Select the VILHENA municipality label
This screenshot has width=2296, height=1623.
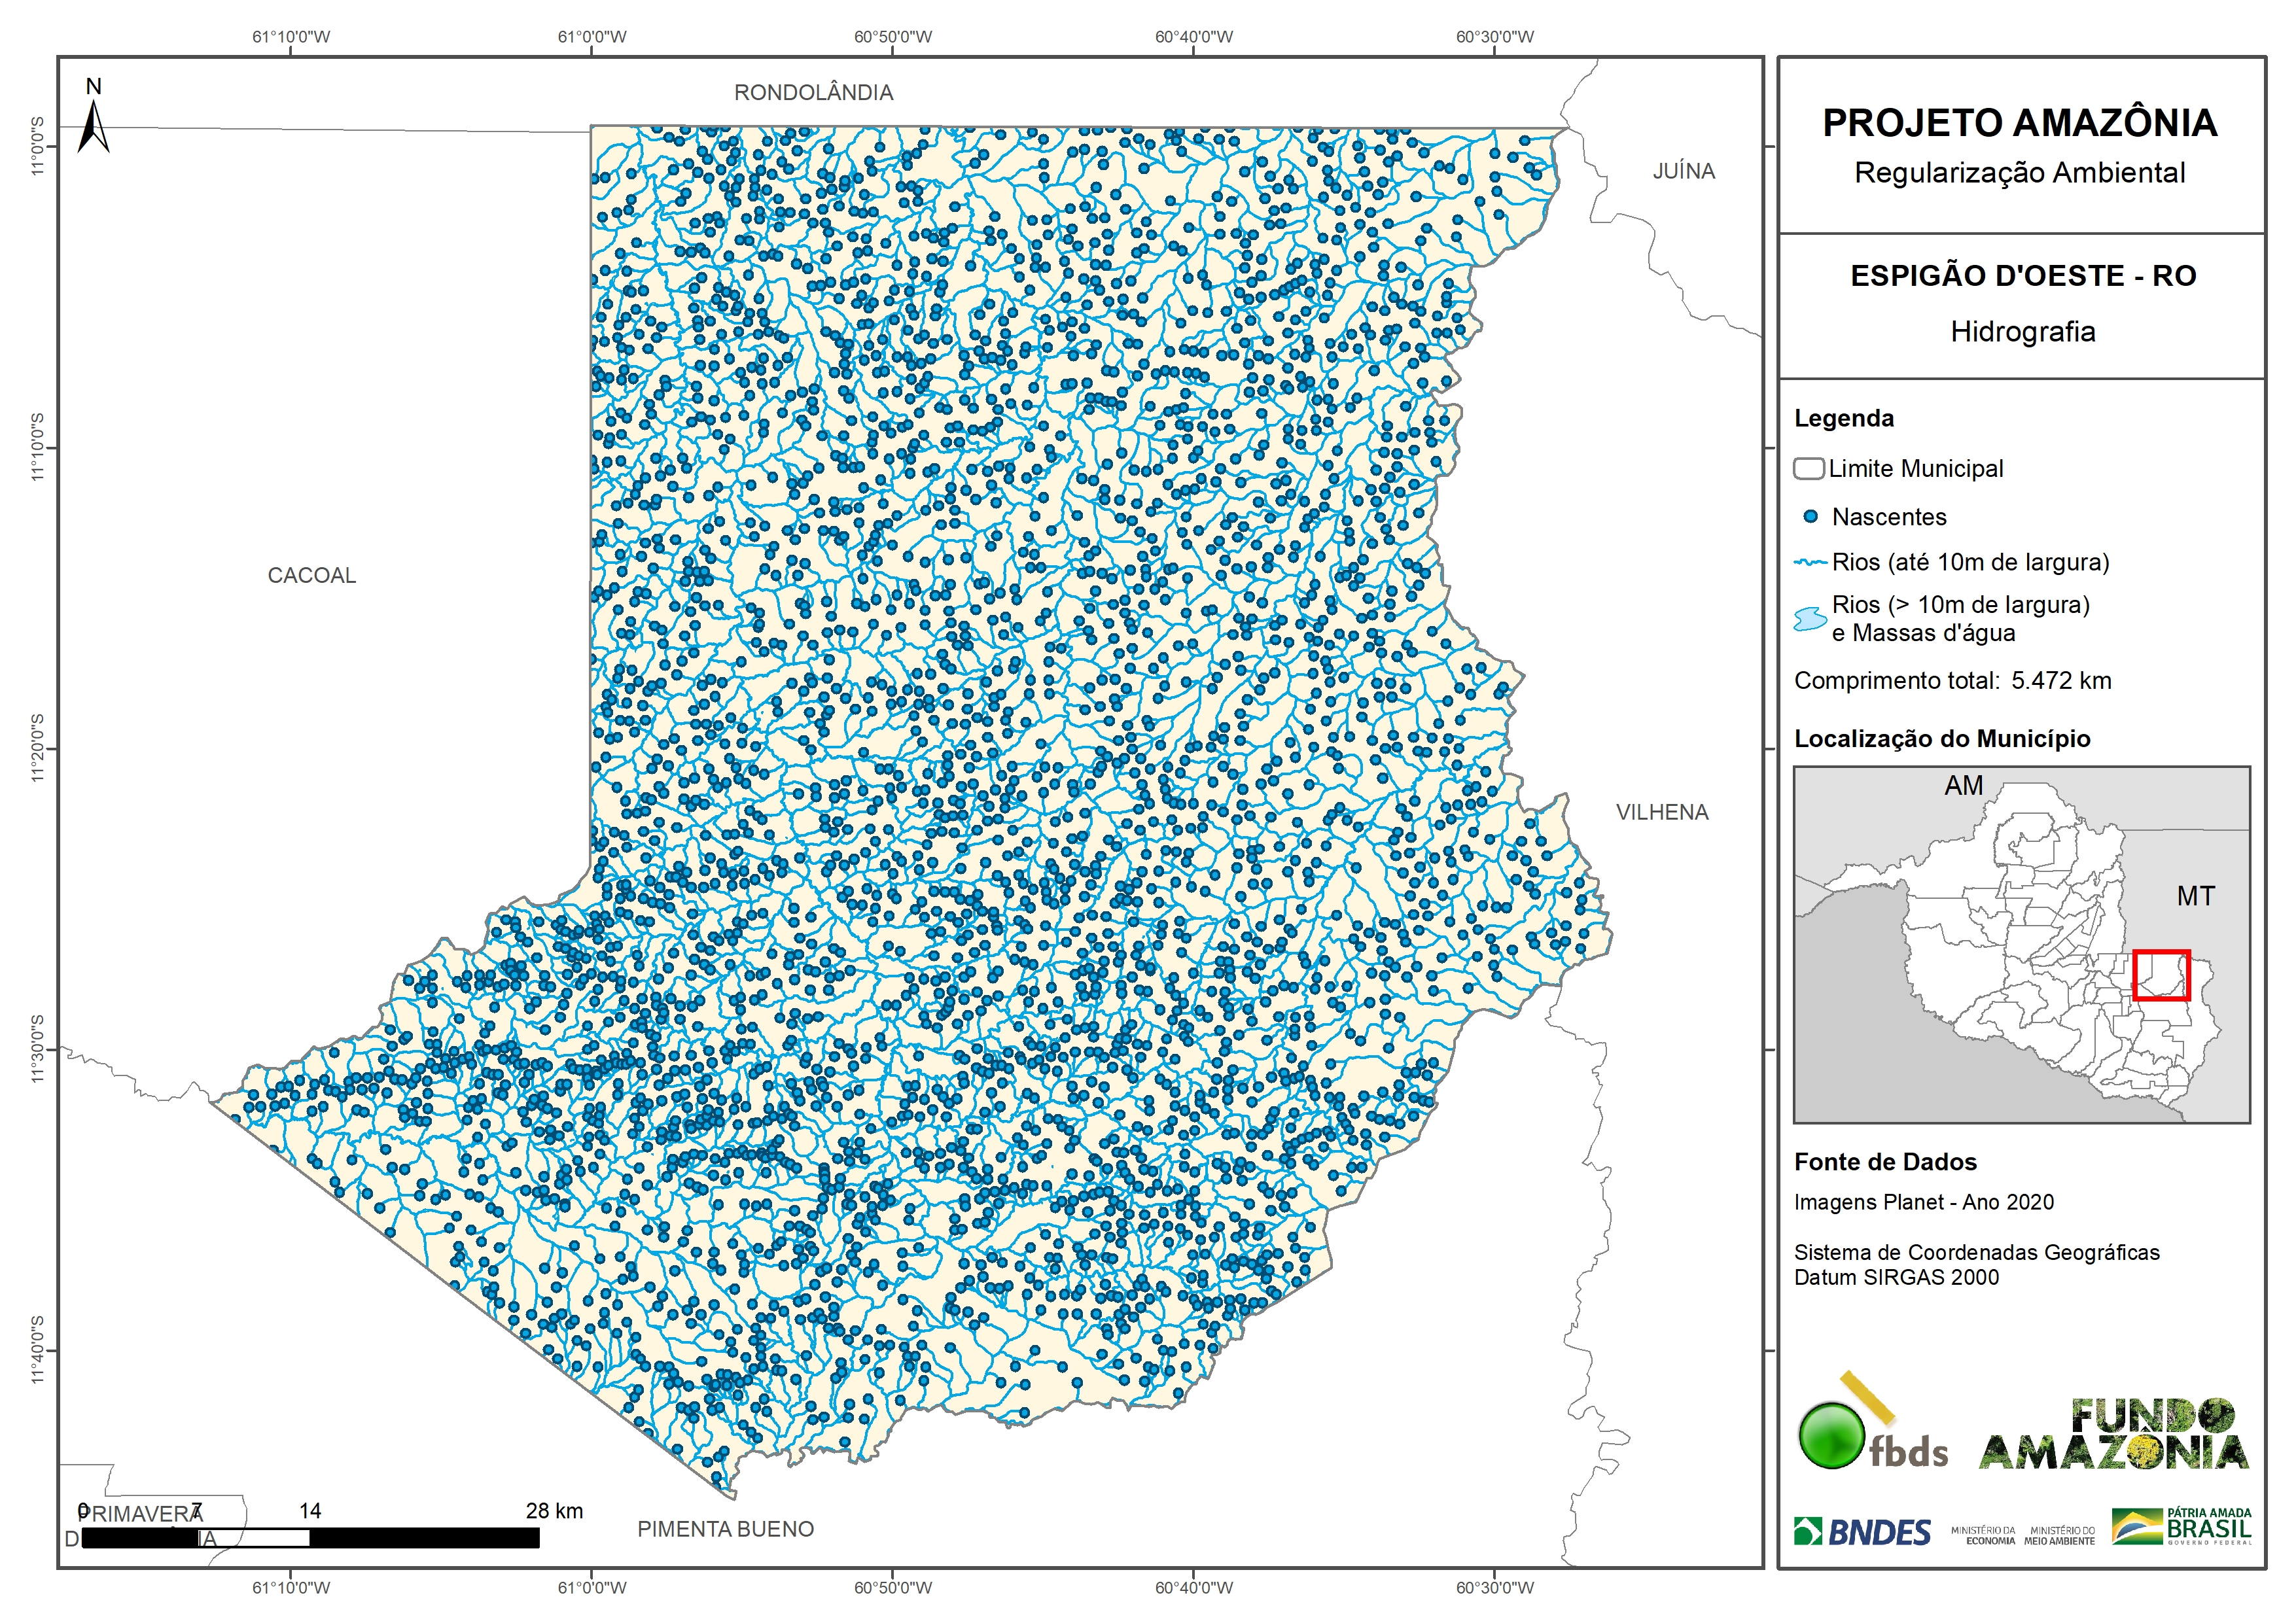1662,813
